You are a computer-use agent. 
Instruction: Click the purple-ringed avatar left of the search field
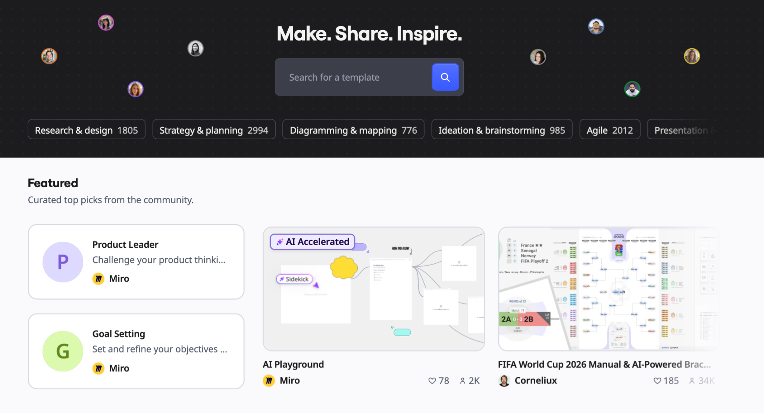click(x=135, y=89)
